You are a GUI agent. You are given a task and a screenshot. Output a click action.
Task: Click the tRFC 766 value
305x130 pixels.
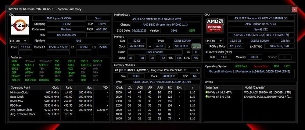tap(196, 58)
